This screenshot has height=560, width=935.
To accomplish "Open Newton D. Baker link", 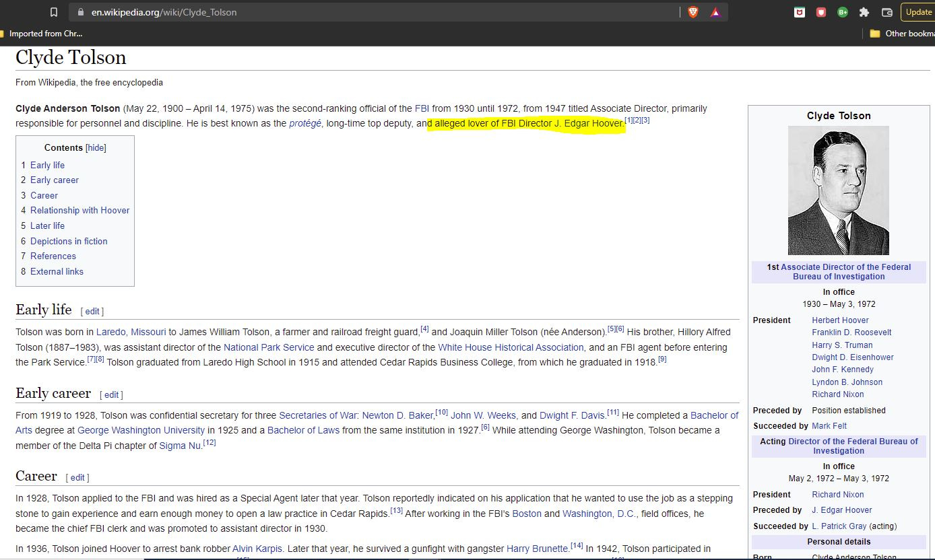I will (x=398, y=415).
